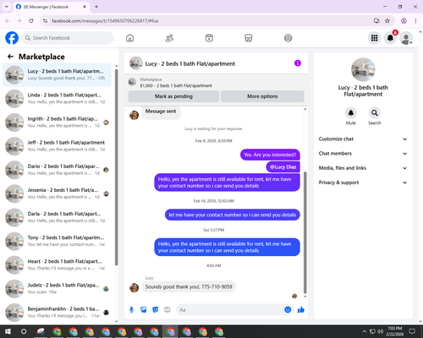The width and height of the screenshot is (423, 338).
Task: Open the Friends icon in top navigation
Action: 169,38
